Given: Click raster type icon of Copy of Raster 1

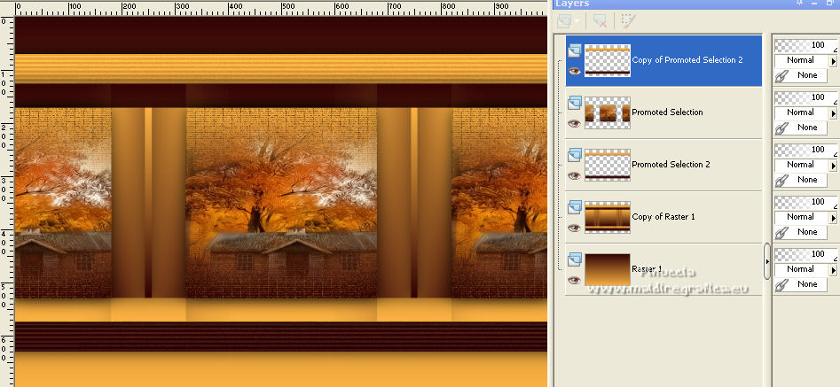Looking at the screenshot, I should click(x=574, y=207).
